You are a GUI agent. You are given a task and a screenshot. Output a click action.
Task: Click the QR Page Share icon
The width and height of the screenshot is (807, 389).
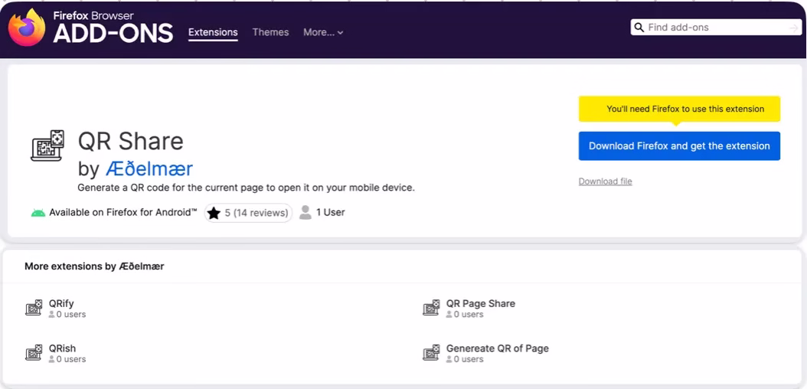pos(431,308)
